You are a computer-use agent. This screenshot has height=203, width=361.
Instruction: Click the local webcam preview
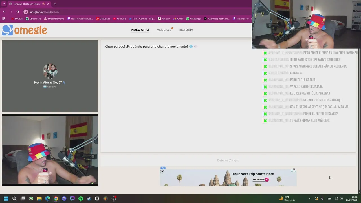pyautogui.click(x=50, y=150)
